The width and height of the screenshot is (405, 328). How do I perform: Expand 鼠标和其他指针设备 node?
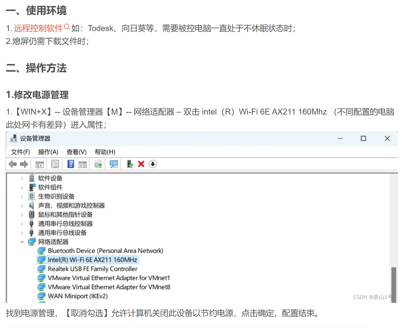point(22,215)
